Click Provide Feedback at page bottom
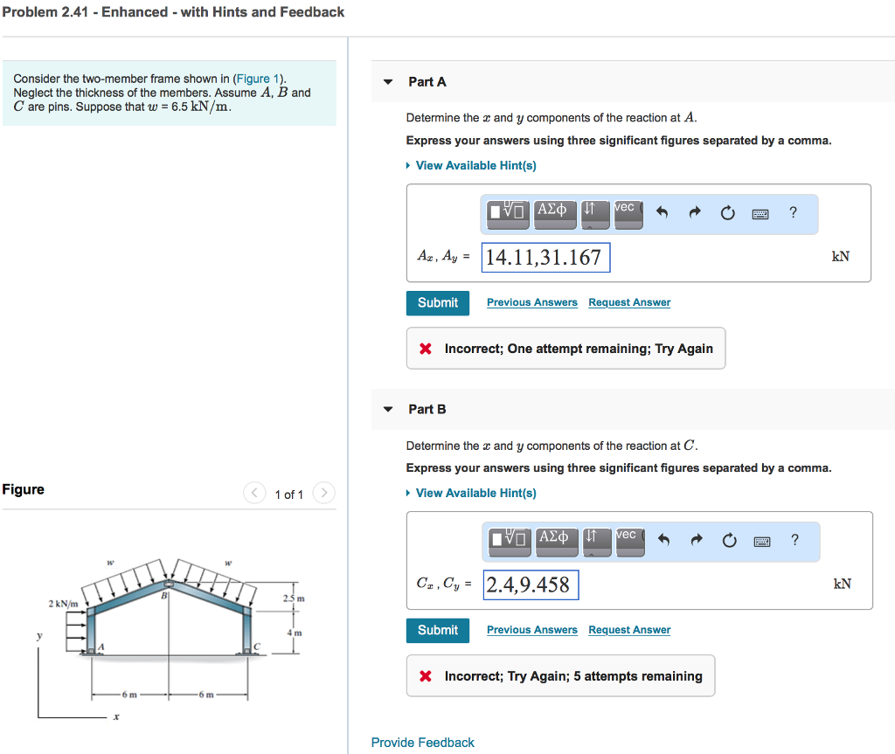 (422, 742)
